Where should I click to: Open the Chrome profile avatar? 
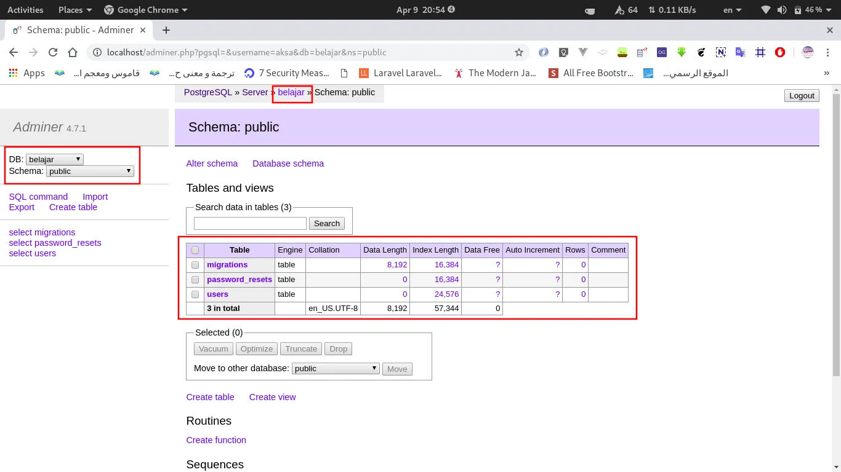click(x=808, y=52)
